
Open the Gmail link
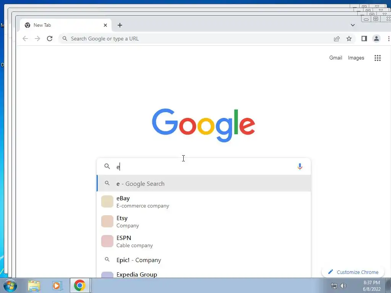click(x=335, y=58)
